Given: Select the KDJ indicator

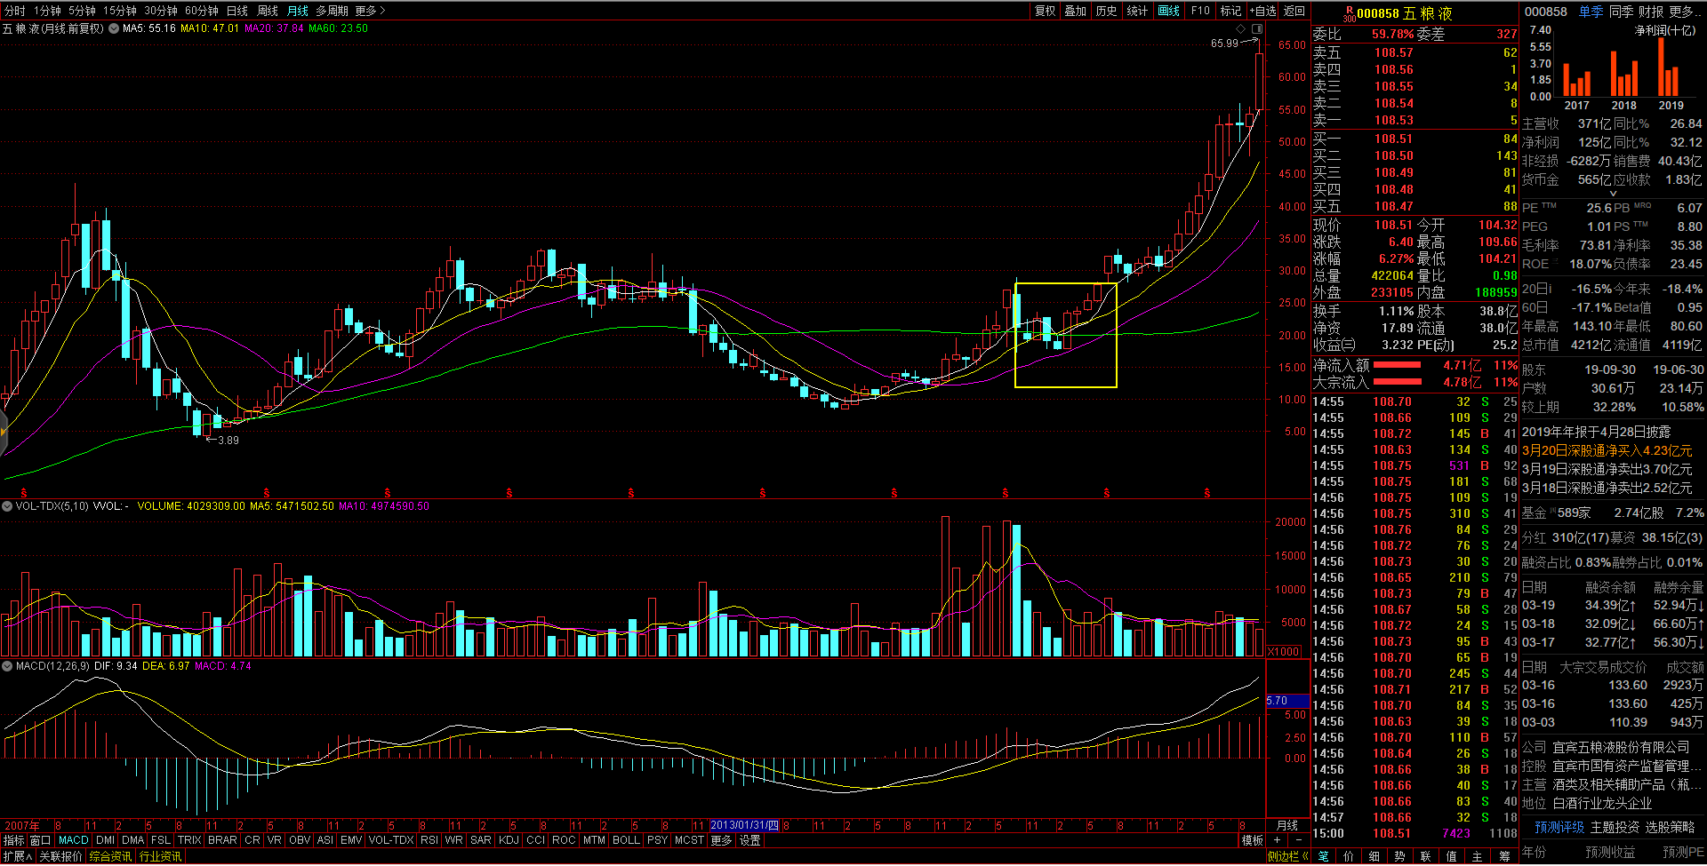Looking at the screenshot, I should 509,840.
